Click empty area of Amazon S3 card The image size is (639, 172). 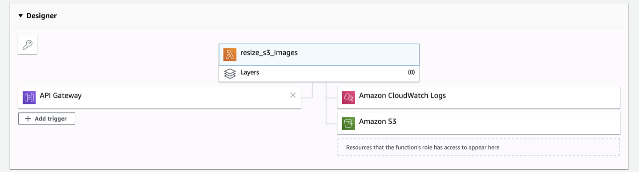[507, 123]
